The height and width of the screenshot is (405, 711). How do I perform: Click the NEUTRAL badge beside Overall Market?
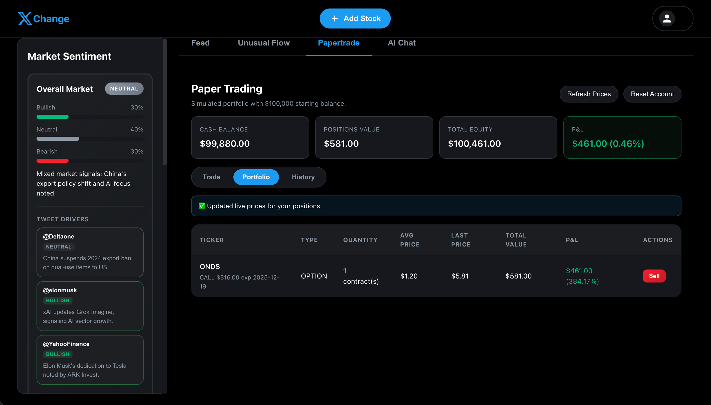click(124, 89)
